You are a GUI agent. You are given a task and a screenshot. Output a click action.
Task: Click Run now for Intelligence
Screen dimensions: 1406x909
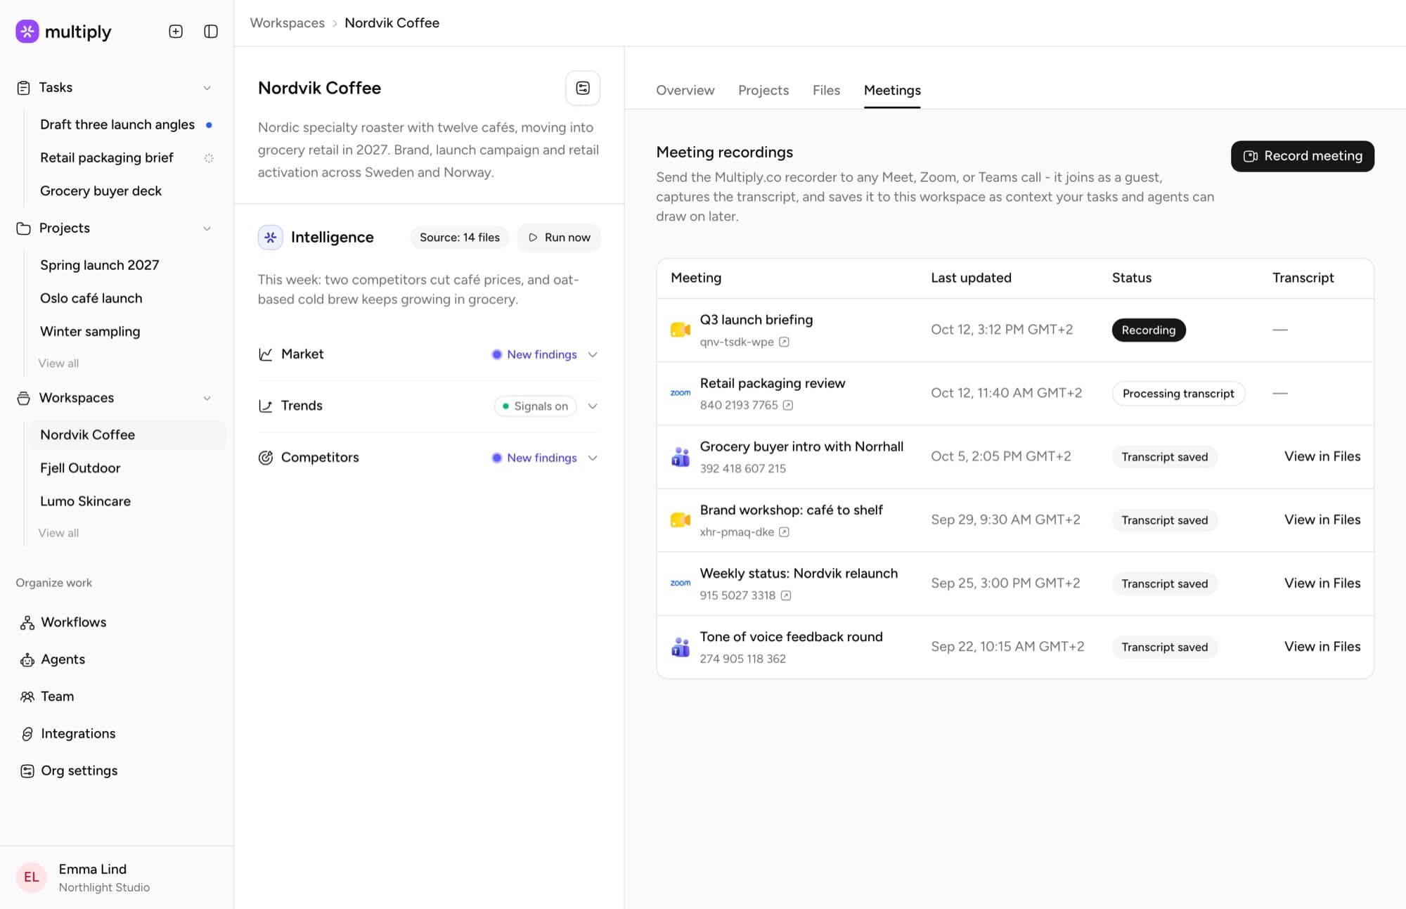559,238
